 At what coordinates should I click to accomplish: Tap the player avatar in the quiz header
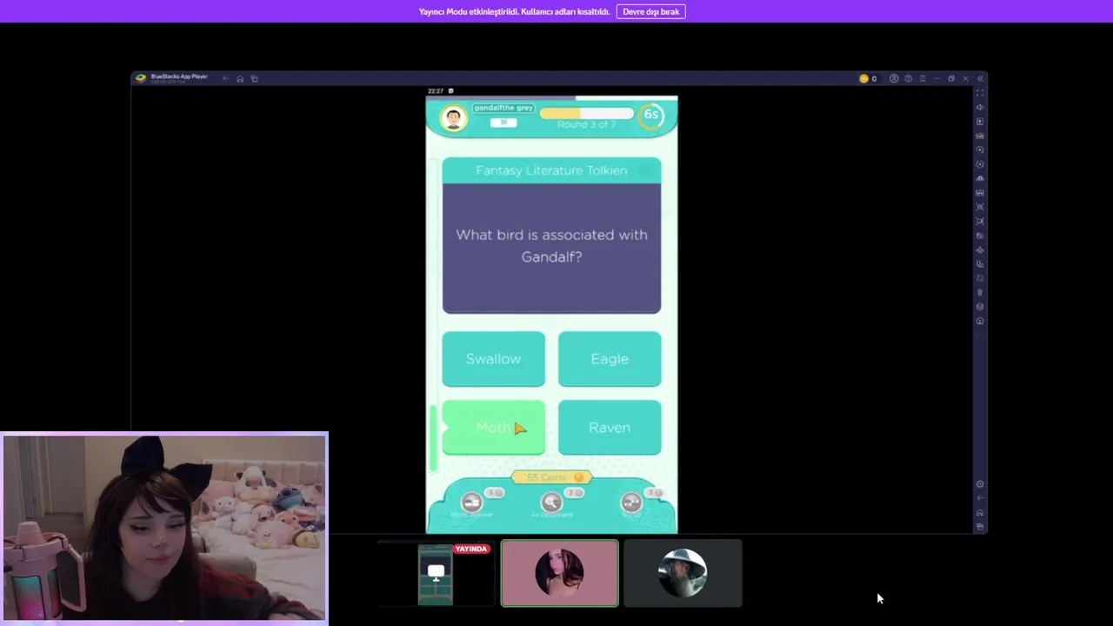(453, 117)
